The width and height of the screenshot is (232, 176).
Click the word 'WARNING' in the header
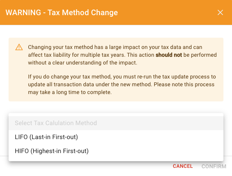[23, 12]
